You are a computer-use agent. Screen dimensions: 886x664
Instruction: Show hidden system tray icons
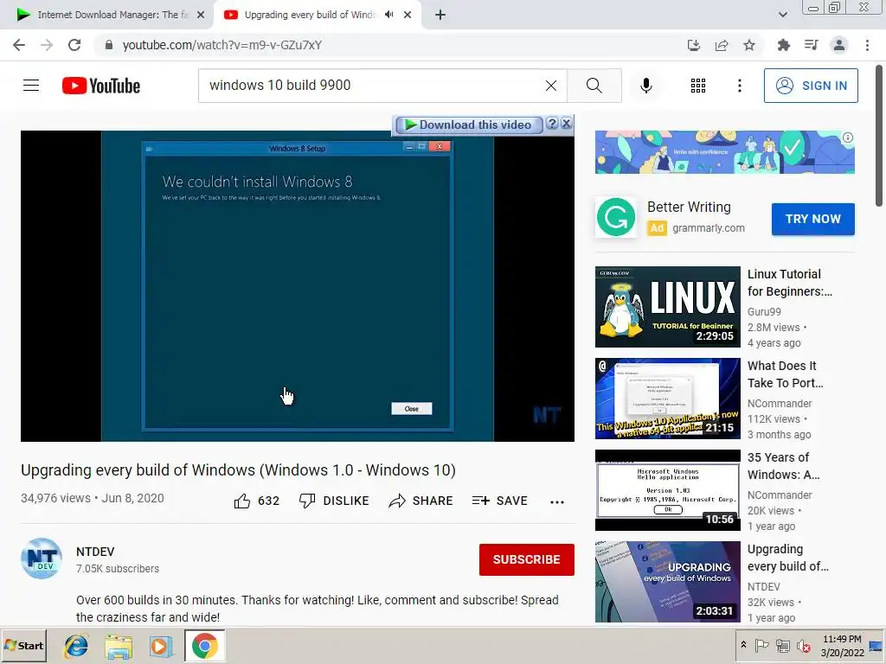(743, 645)
